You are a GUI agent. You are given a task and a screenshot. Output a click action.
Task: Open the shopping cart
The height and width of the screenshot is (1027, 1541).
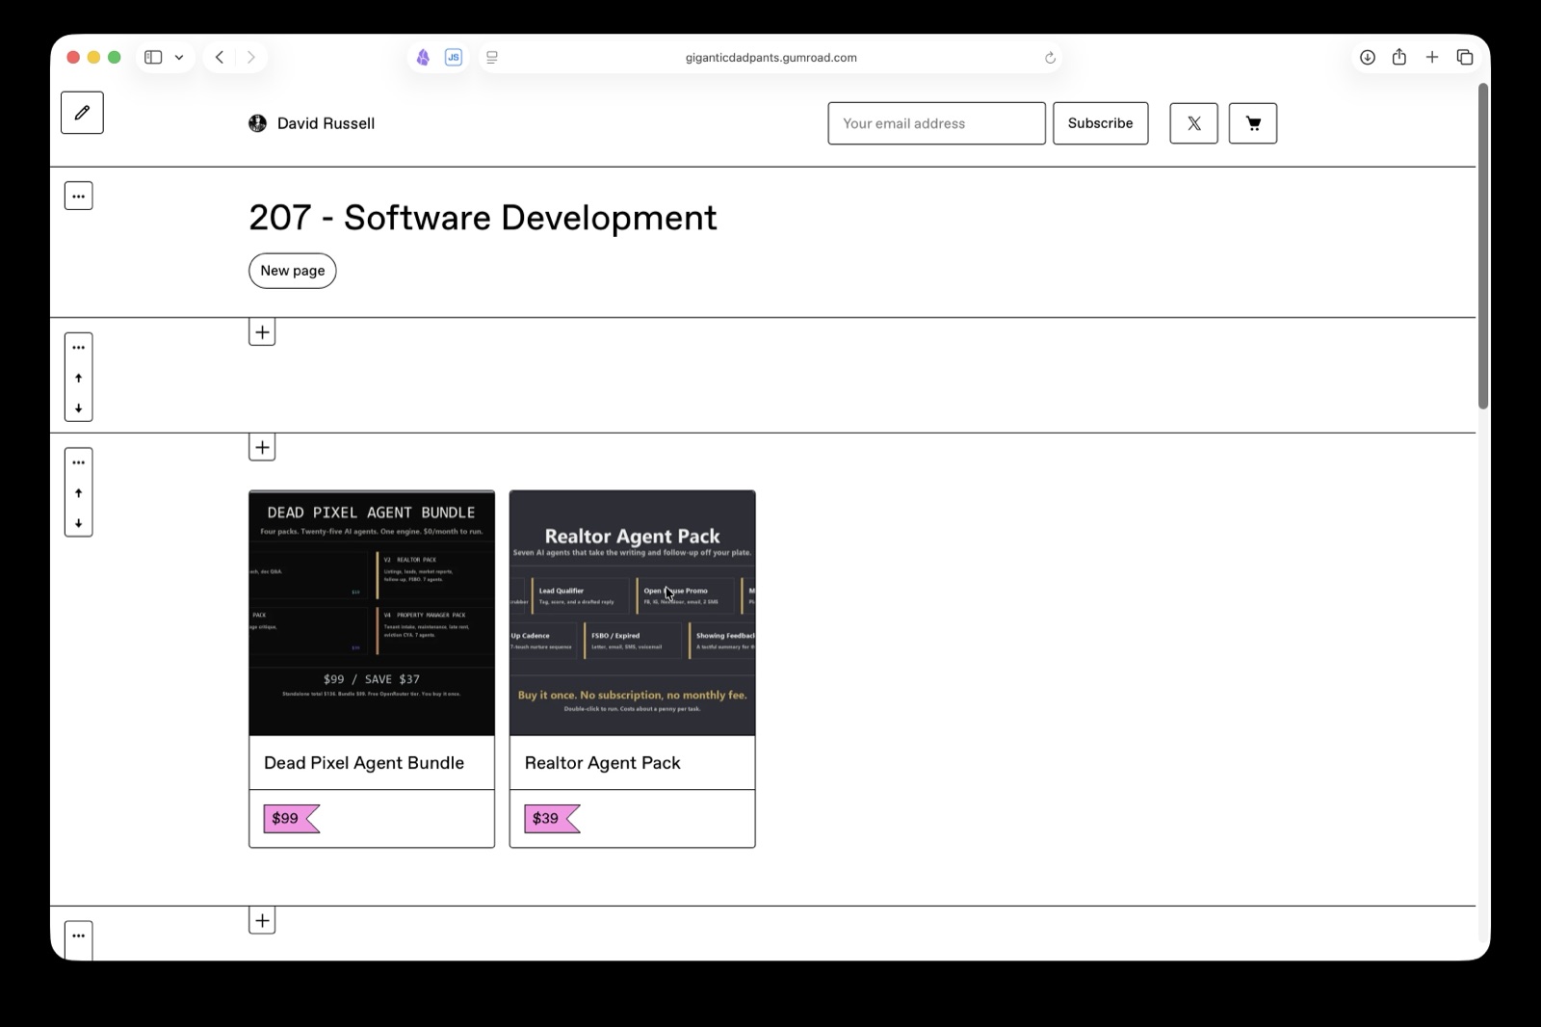pos(1253,123)
